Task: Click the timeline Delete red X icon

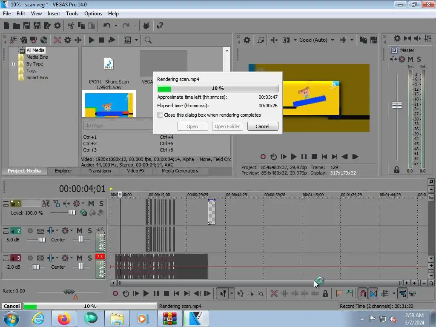Action: (274, 293)
